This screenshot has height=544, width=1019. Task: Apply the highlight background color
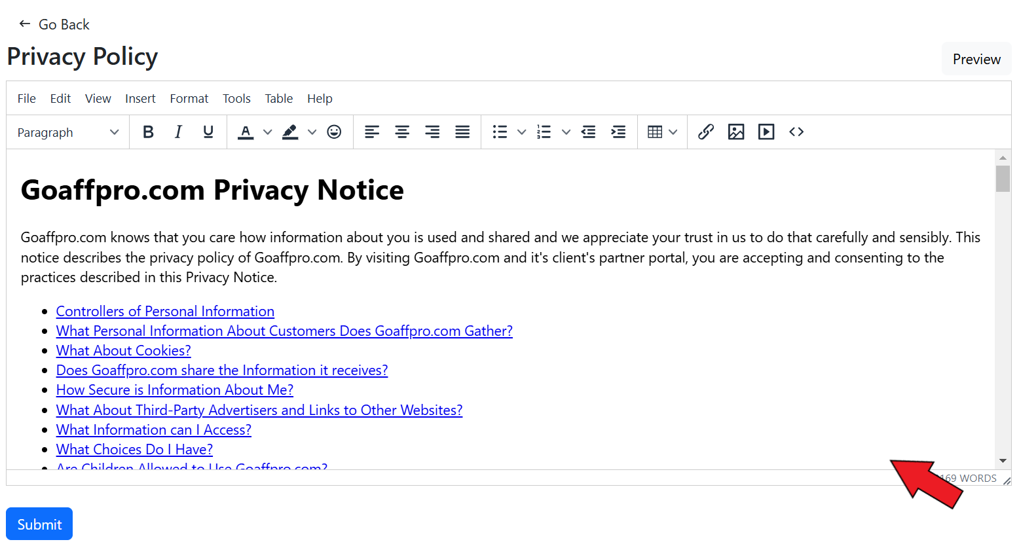290,132
